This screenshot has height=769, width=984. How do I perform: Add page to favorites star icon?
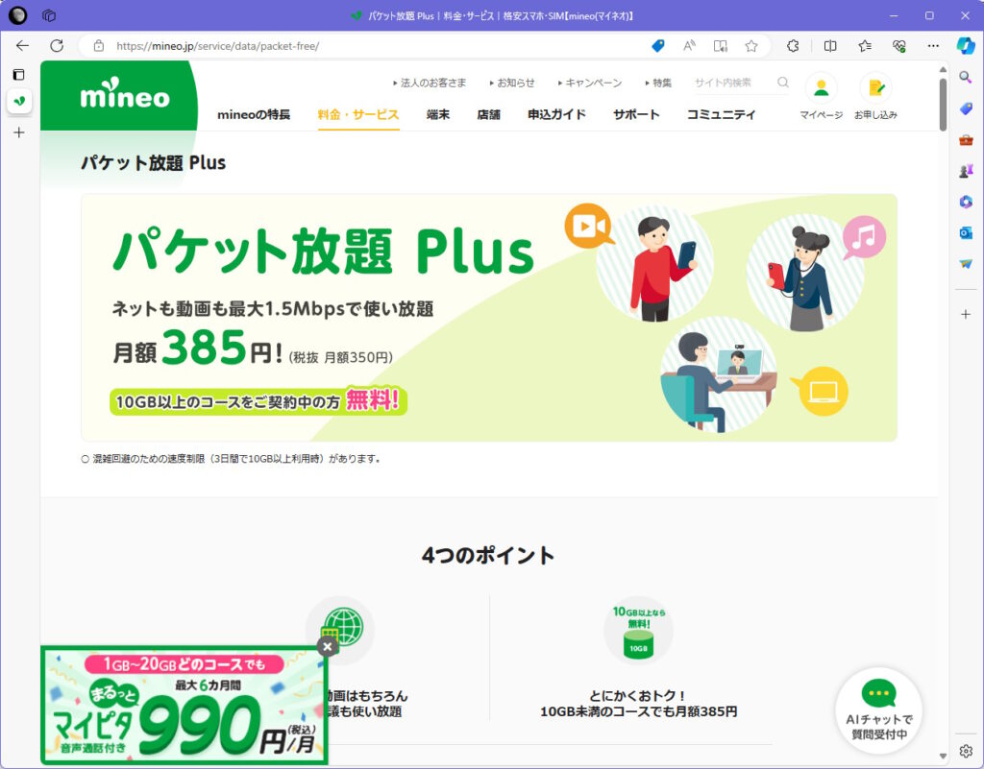pyautogui.click(x=751, y=46)
